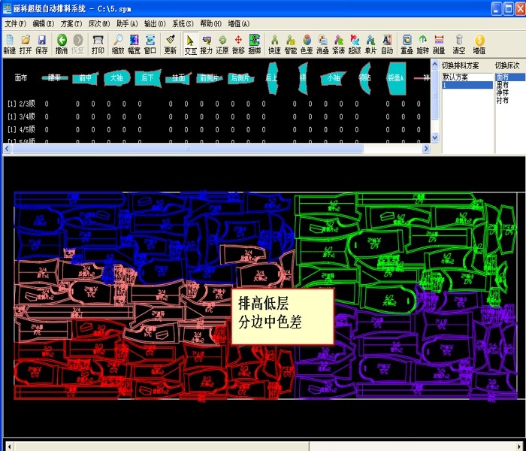The height and width of the screenshot is (451, 526).
Task: Click the 超级 (Super) nesting icon
Action: pos(355,44)
